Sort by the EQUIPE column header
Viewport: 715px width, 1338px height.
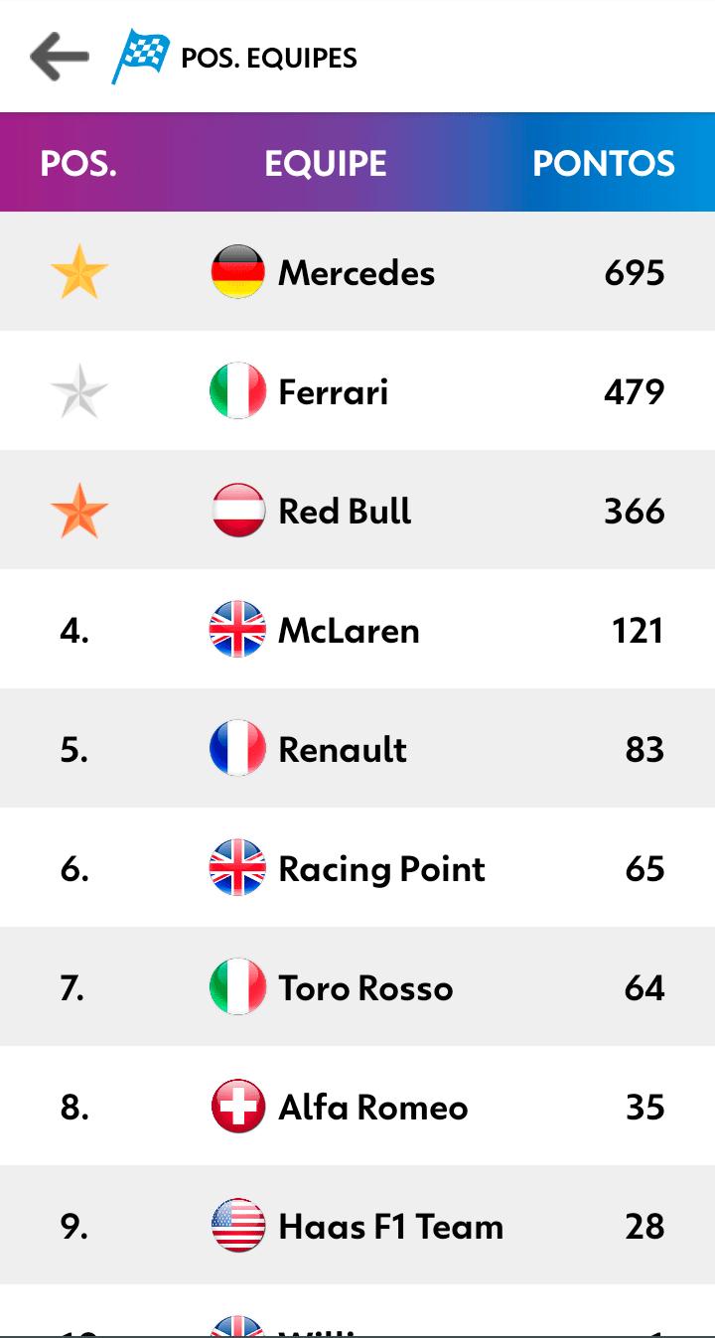point(327,163)
